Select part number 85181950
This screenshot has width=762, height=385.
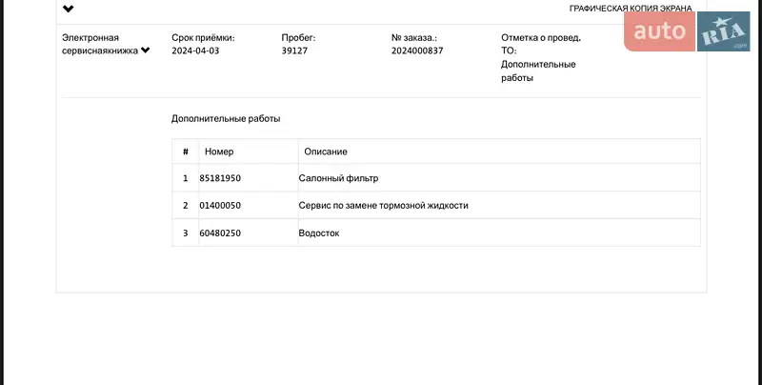tap(220, 178)
